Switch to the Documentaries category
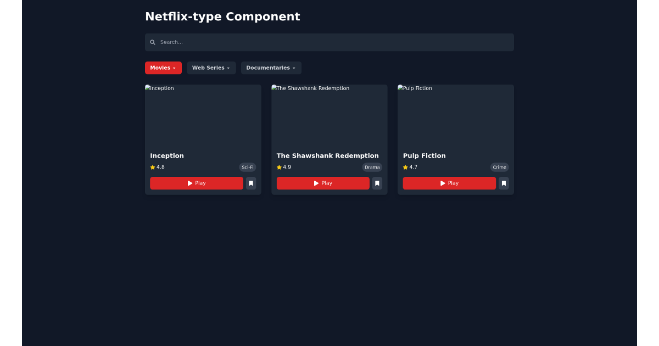The height and width of the screenshot is (346, 659). click(271, 68)
